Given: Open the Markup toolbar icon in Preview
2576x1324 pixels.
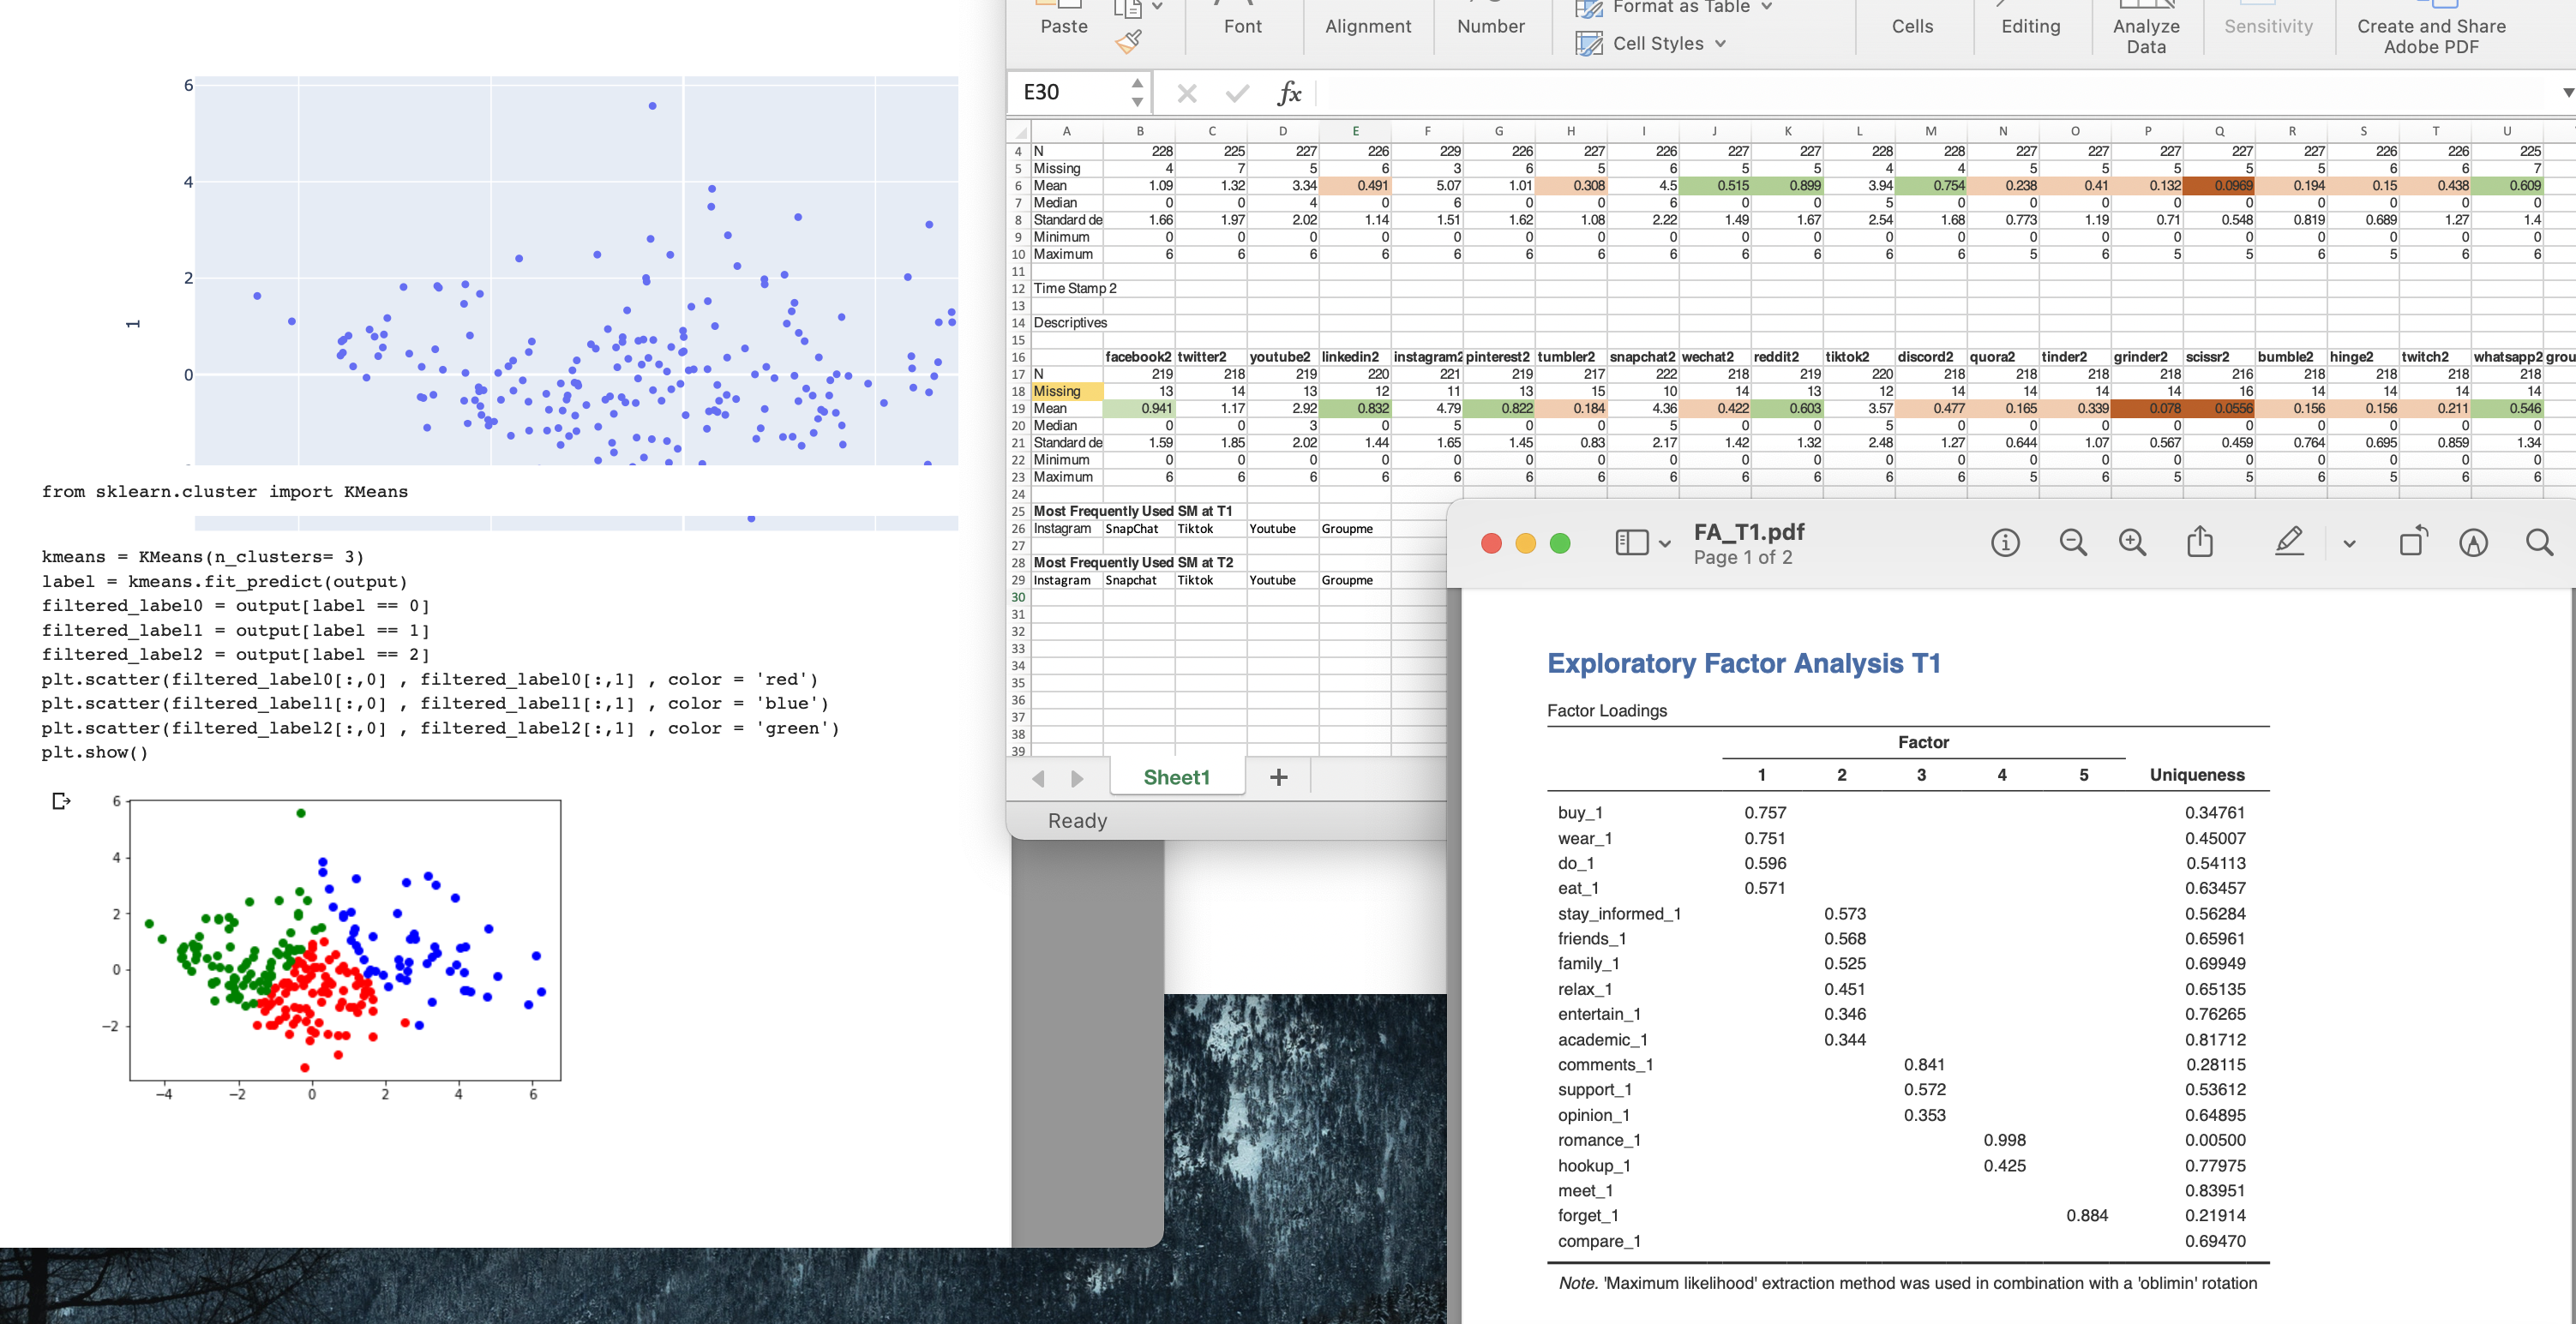Looking at the screenshot, I should pyautogui.click(x=2473, y=543).
